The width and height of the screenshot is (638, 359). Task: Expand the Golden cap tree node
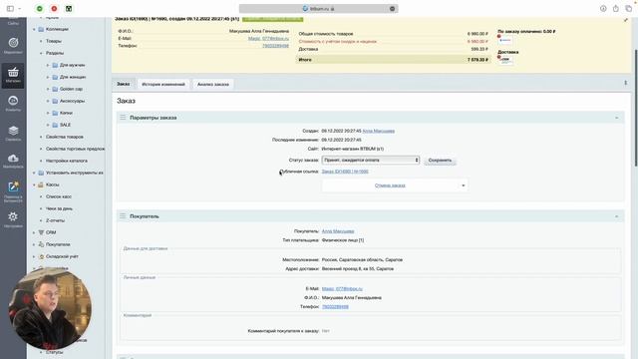click(48, 89)
